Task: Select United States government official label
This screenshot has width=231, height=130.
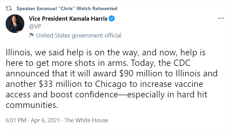Action: click(79, 35)
